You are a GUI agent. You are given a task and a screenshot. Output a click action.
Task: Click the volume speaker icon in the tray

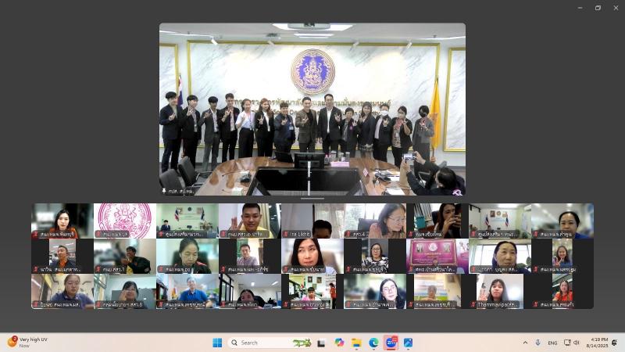point(577,343)
